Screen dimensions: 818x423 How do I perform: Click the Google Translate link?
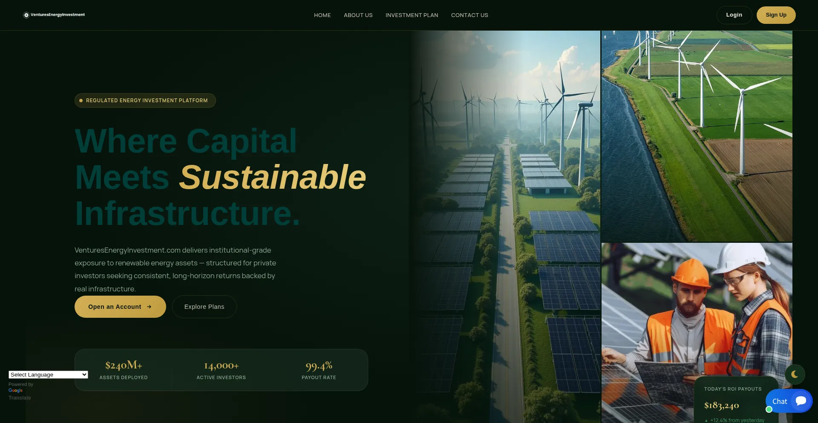point(20,394)
